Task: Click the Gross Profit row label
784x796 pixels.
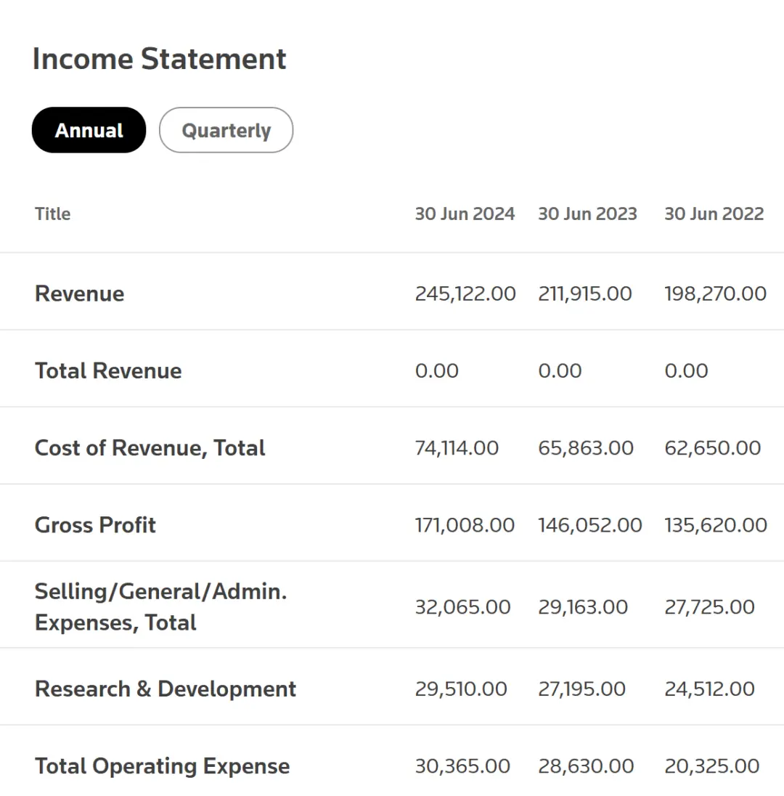Action: 95,525
